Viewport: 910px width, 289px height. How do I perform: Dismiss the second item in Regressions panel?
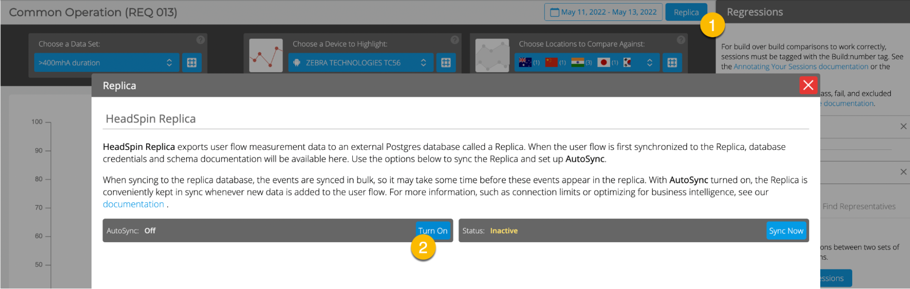tap(903, 172)
